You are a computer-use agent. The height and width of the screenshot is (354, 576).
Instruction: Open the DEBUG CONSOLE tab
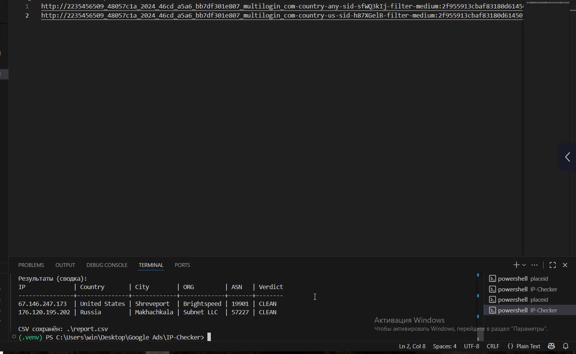pos(107,265)
